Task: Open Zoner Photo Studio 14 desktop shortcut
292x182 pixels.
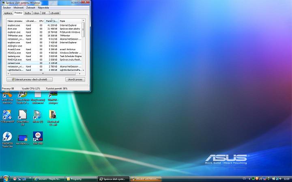Action: tap(23, 97)
